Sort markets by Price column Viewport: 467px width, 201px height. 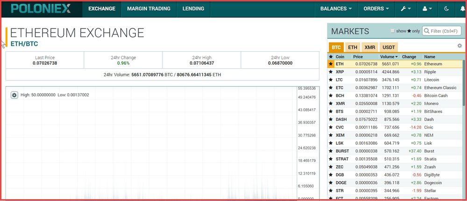[x=358, y=56]
